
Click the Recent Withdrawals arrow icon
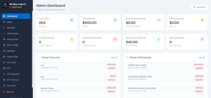click(x=127, y=57)
